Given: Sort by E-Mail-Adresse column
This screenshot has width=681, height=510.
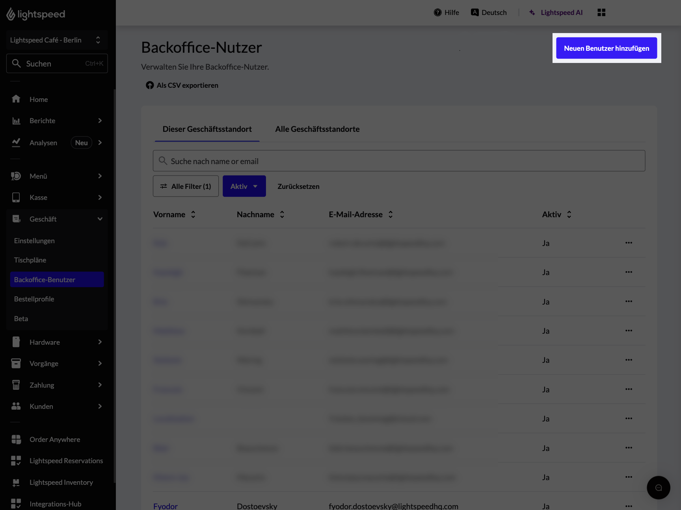Looking at the screenshot, I should point(391,214).
